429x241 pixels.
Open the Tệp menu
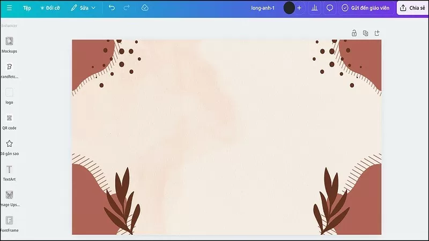pyautogui.click(x=27, y=8)
